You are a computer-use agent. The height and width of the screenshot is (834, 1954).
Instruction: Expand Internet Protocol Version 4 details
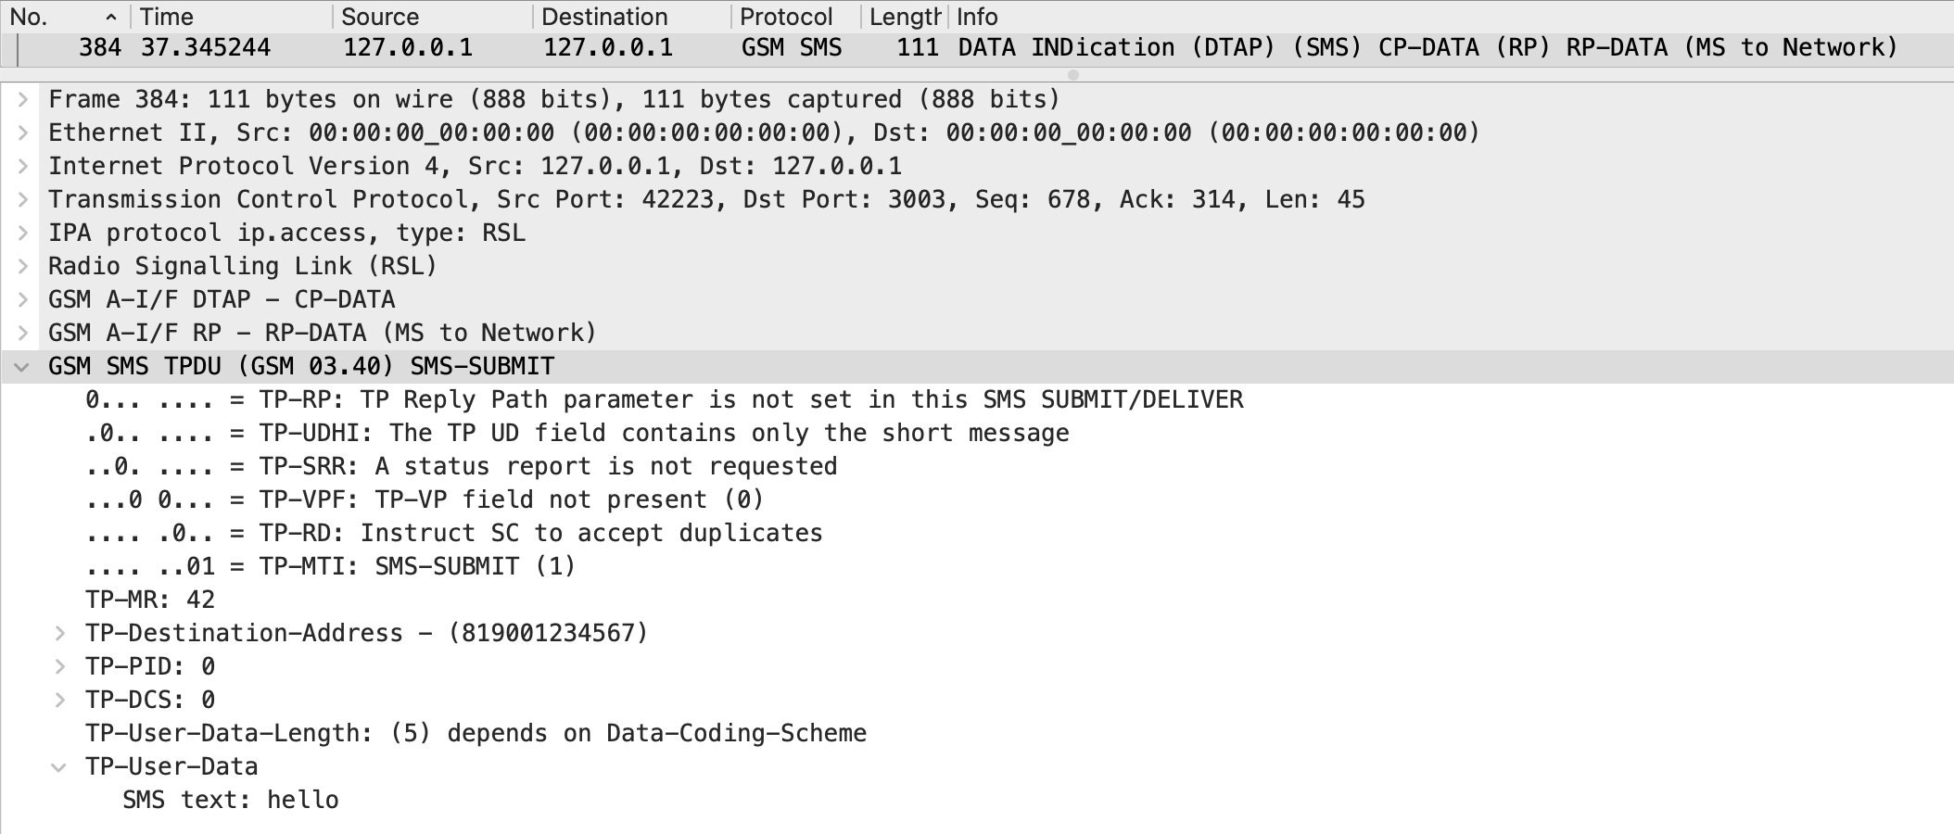tap(23, 166)
